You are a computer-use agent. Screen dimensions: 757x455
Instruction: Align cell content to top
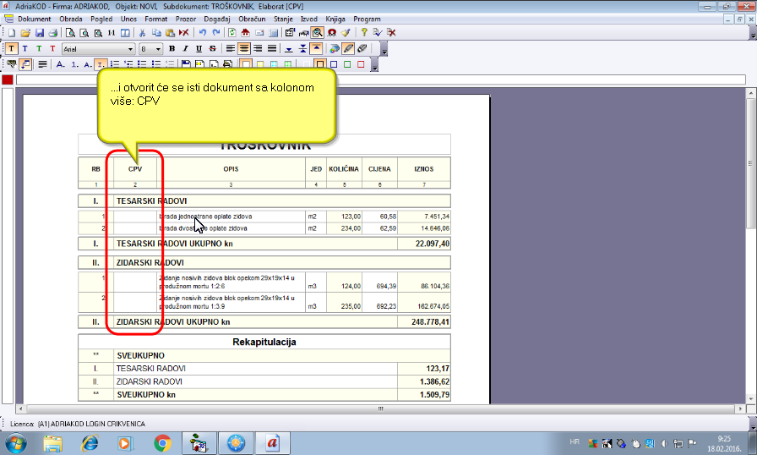[x=316, y=49]
